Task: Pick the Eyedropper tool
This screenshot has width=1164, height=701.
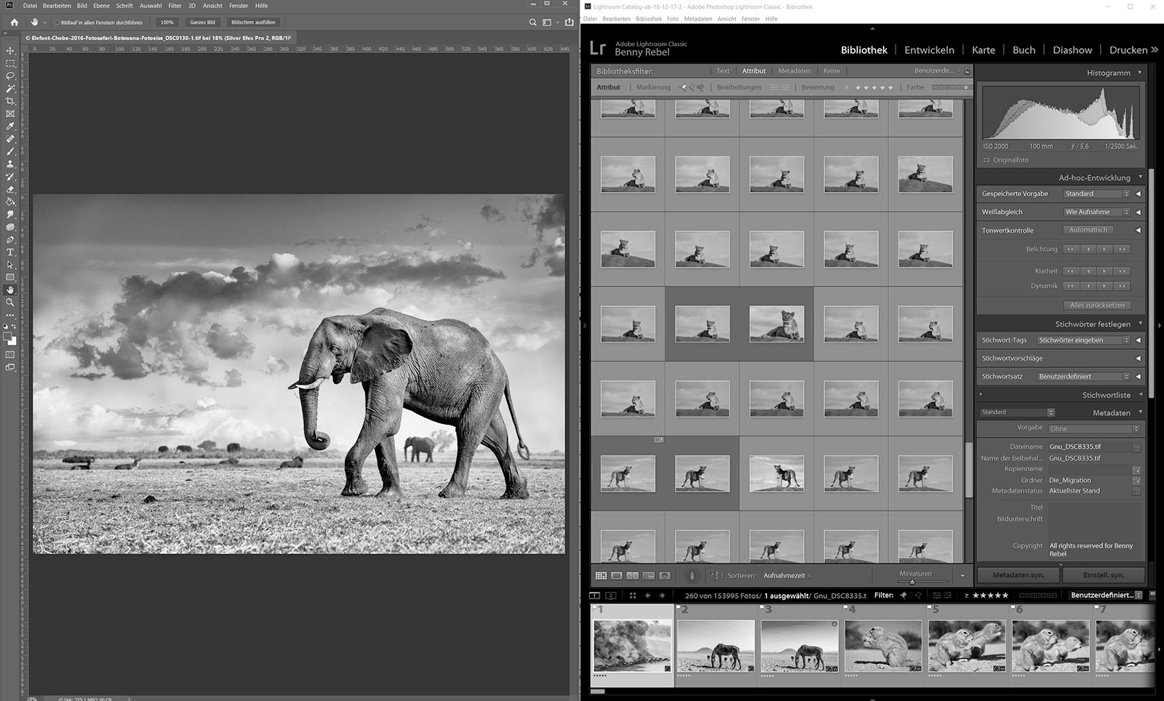Action: 10,127
